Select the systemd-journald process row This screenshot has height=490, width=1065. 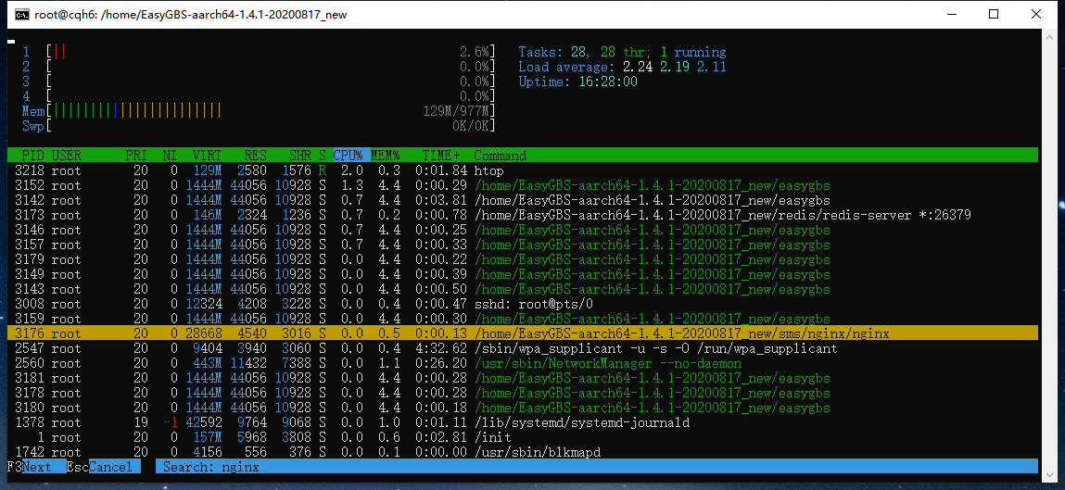[523, 422]
